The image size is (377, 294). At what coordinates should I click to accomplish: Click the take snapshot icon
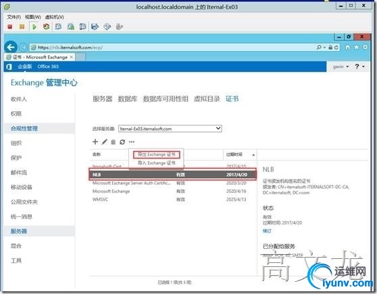pyautogui.click(x=58, y=27)
